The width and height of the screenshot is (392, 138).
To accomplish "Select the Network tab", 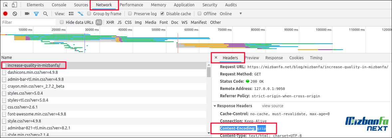I will pyautogui.click(x=104, y=5).
